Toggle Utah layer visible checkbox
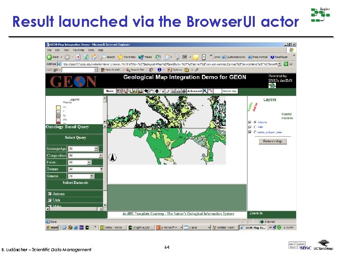 250,127
